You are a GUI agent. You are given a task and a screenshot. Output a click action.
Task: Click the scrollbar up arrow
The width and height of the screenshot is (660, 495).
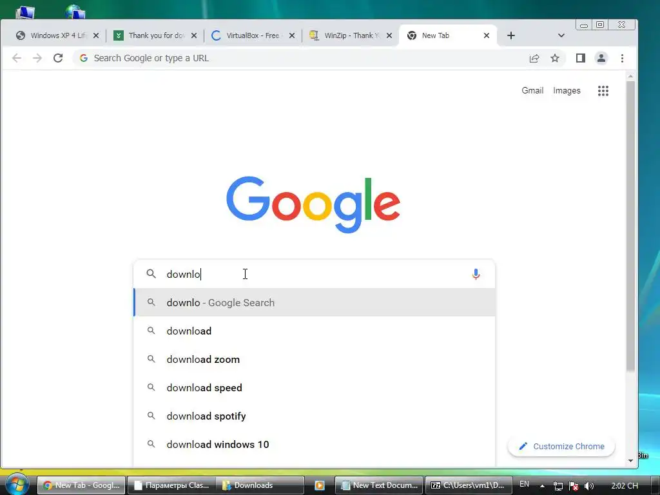tap(630, 76)
